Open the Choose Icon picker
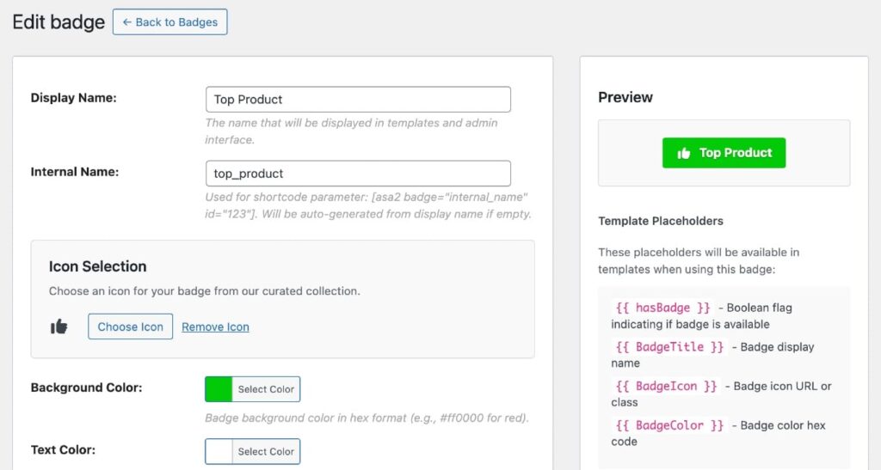 coord(130,327)
